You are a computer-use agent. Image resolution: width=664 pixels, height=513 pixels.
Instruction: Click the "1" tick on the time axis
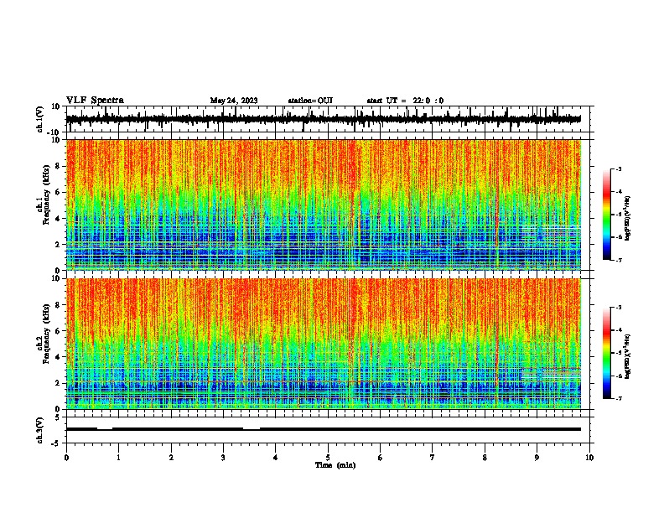click(118, 458)
